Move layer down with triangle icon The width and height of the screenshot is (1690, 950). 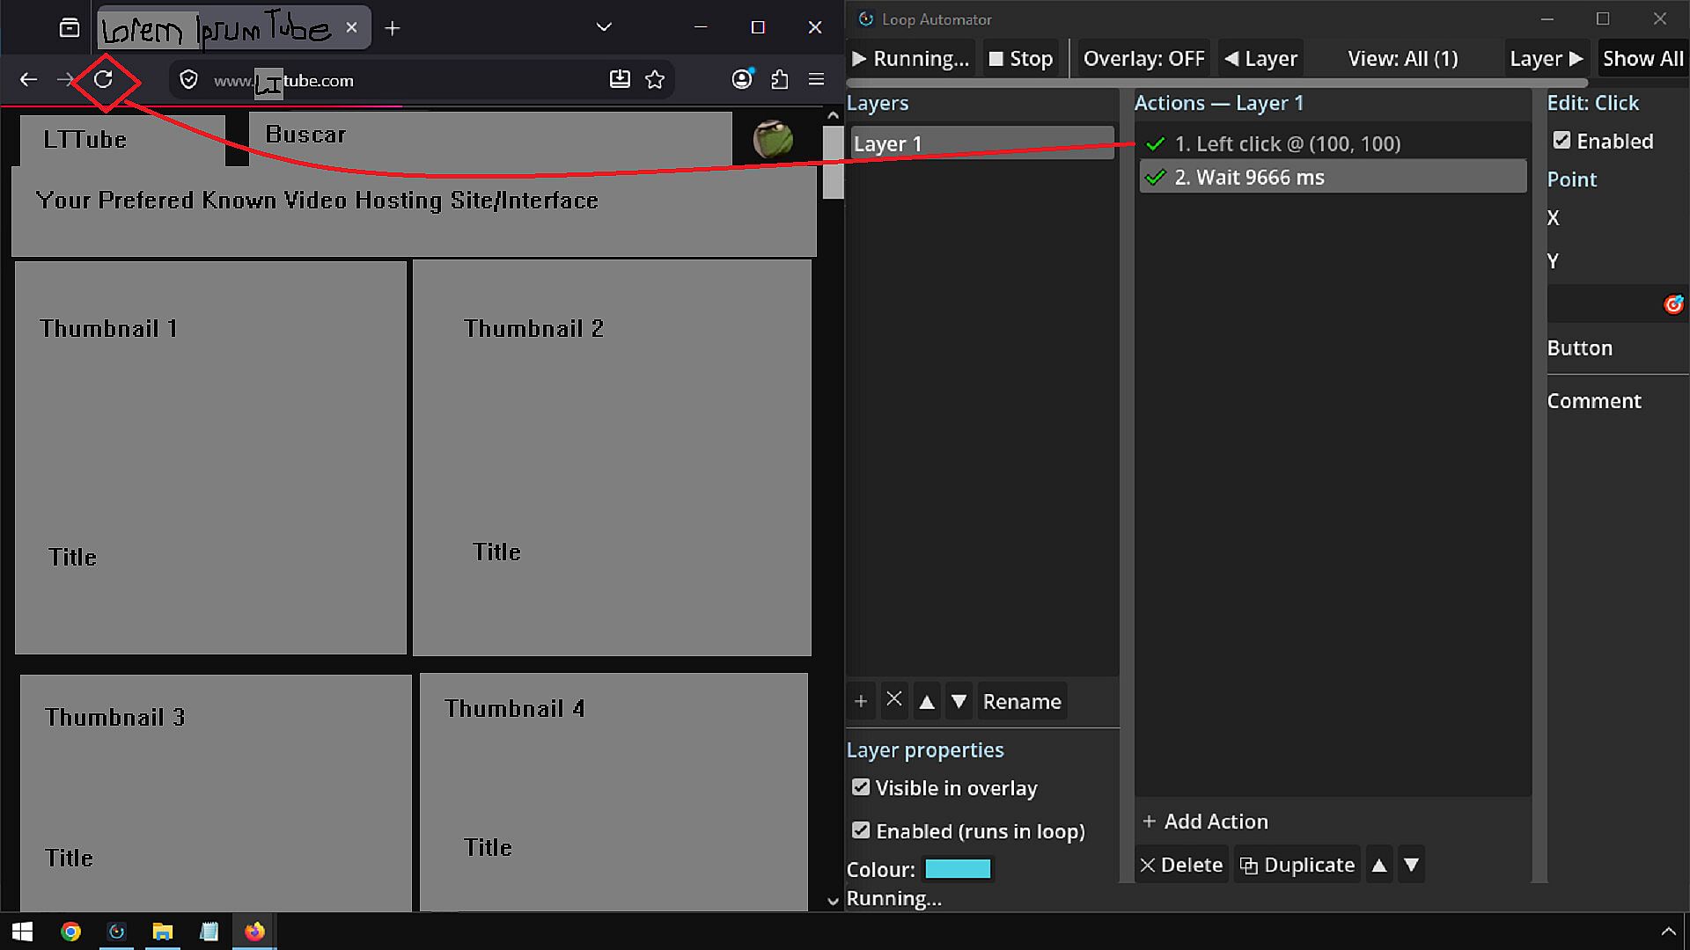click(x=959, y=702)
